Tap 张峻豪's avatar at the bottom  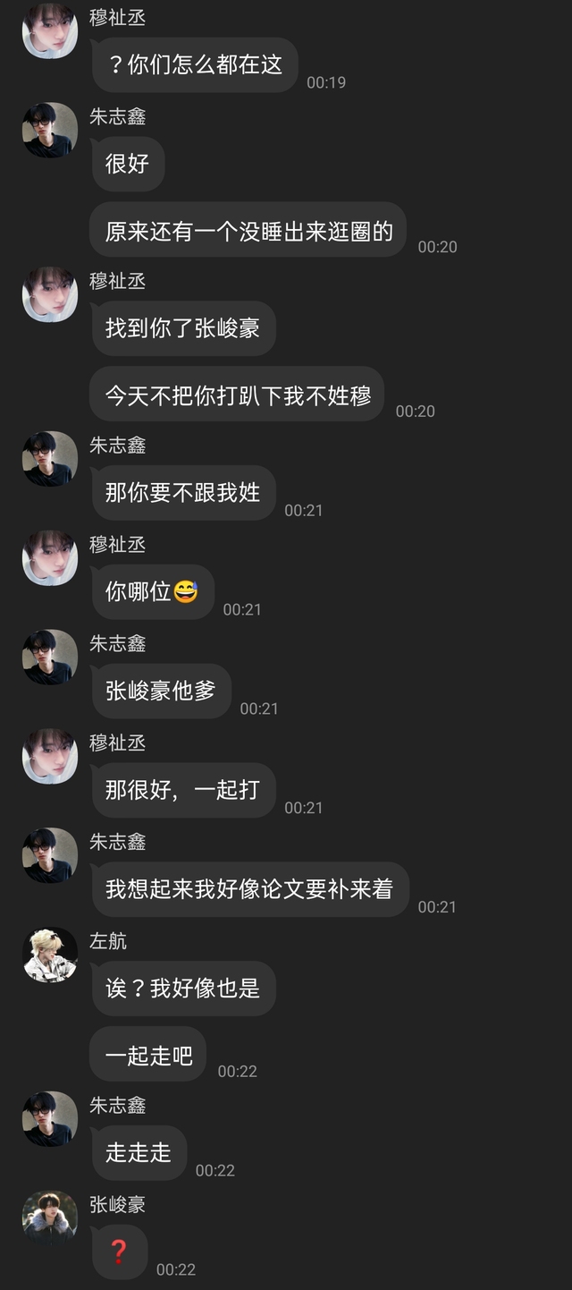tap(50, 1218)
